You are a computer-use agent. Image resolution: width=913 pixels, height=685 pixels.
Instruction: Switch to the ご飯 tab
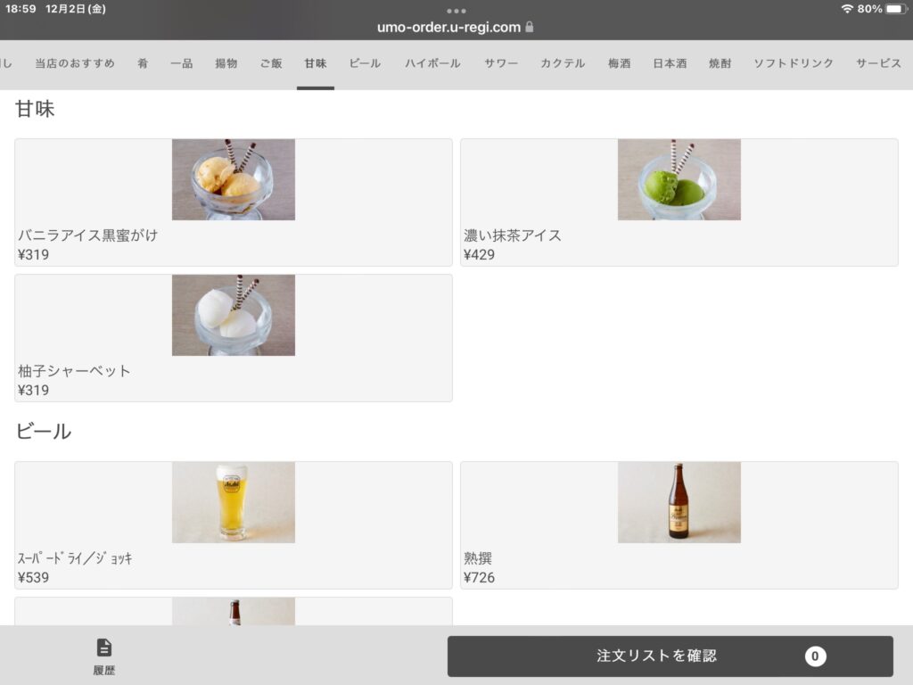pos(271,63)
